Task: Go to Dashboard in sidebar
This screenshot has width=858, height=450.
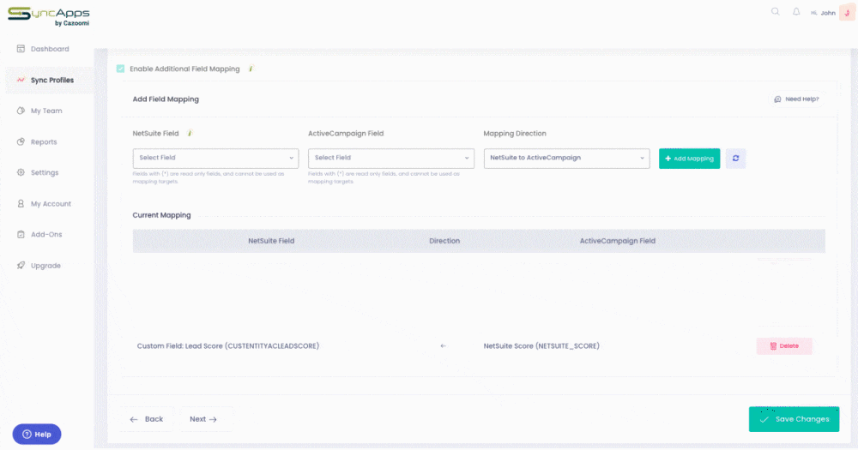Action: pos(50,49)
